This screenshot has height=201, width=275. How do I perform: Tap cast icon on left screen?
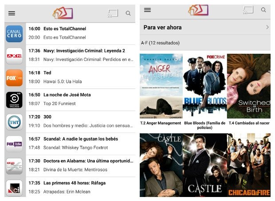coord(113,13)
